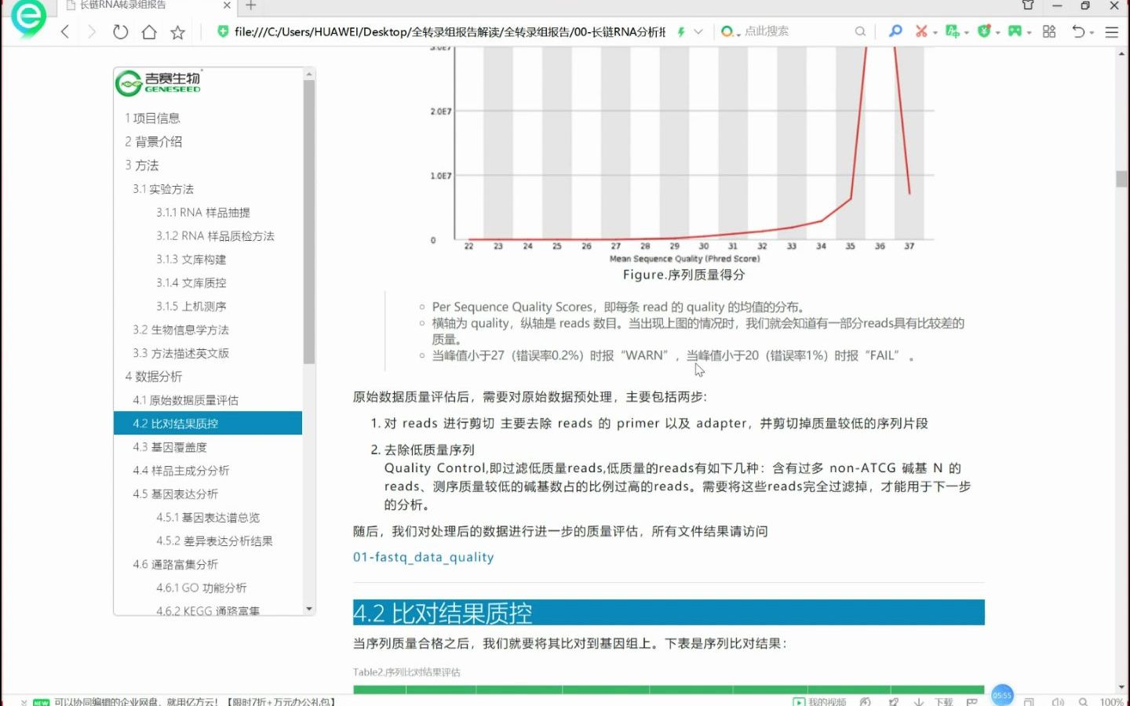Select 4.5 基因表达分析
The height and width of the screenshot is (706, 1130).
click(x=175, y=494)
